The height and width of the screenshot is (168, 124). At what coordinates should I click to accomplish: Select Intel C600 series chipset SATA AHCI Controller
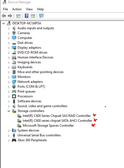(x=58, y=121)
